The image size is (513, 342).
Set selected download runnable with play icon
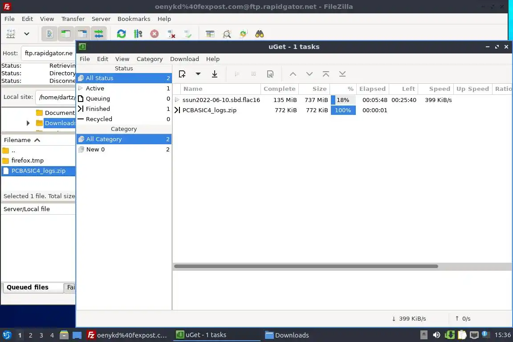[237, 74]
